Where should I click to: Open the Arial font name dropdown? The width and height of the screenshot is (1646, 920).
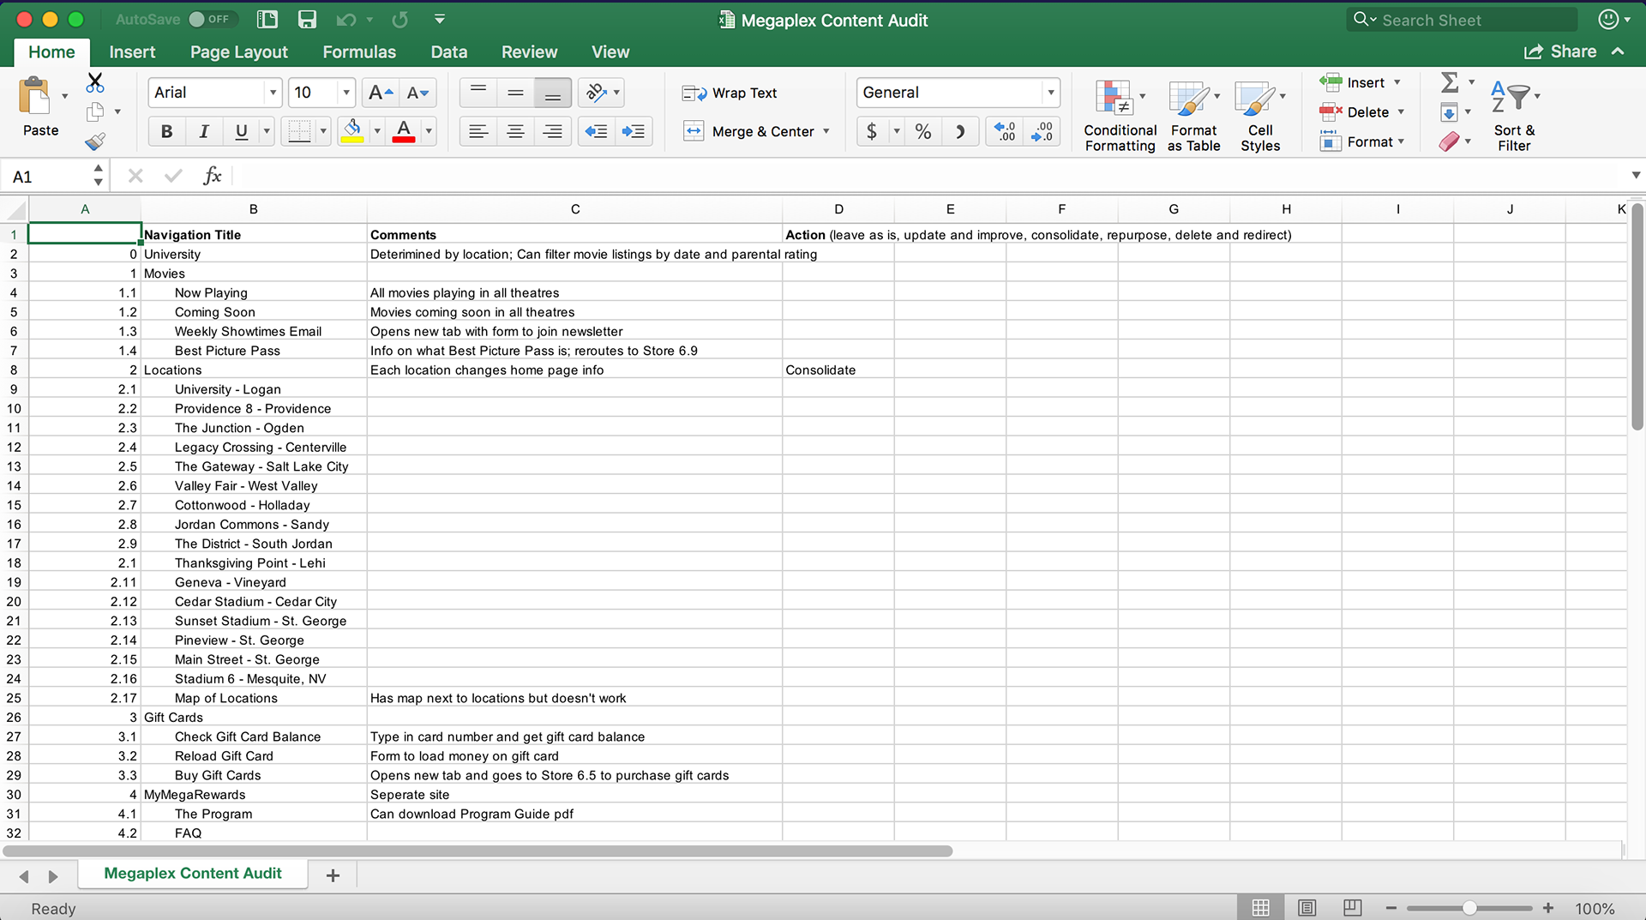[x=273, y=93]
